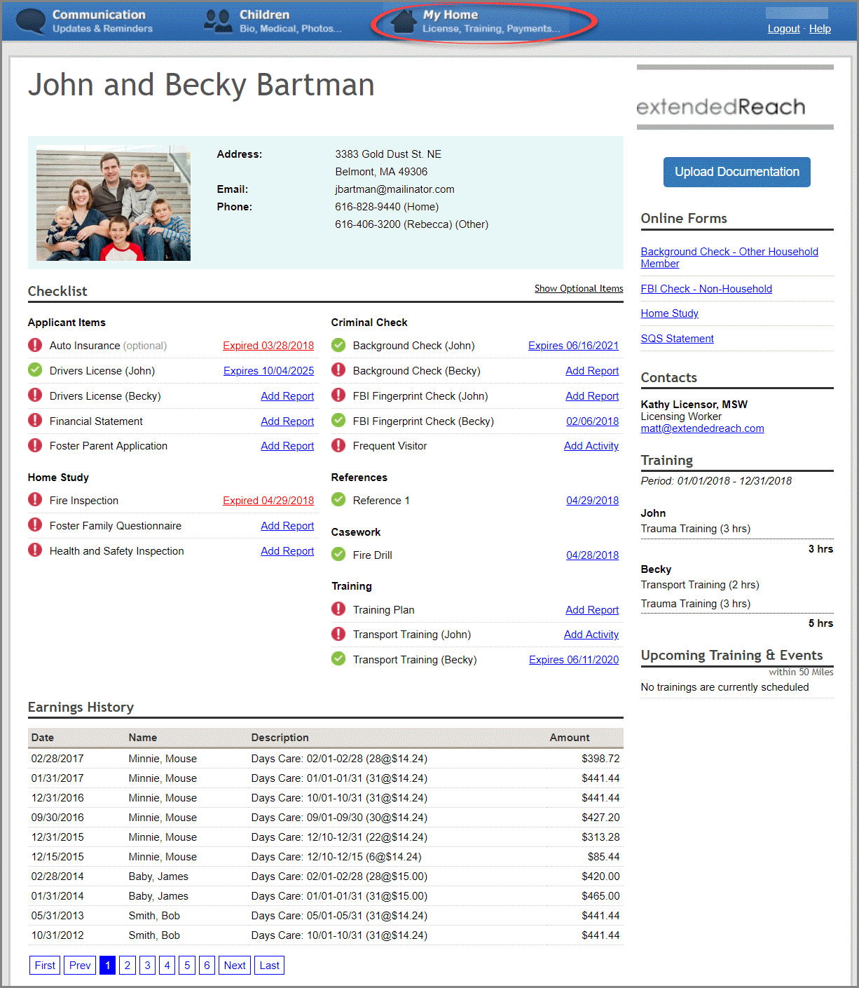Image resolution: width=859 pixels, height=988 pixels.
Task: Click Next in earnings pagination
Action: tap(235, 966)
